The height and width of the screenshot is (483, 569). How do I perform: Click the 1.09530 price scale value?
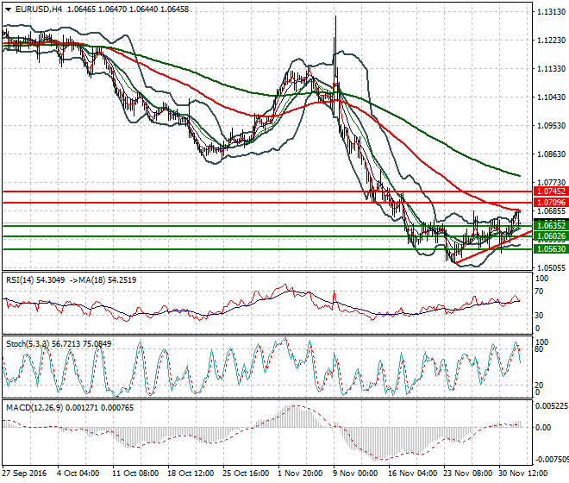(551, 126)
